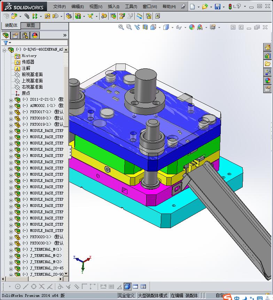
Task: Switch to the 装配体 tab
Action: coord(11,25)
